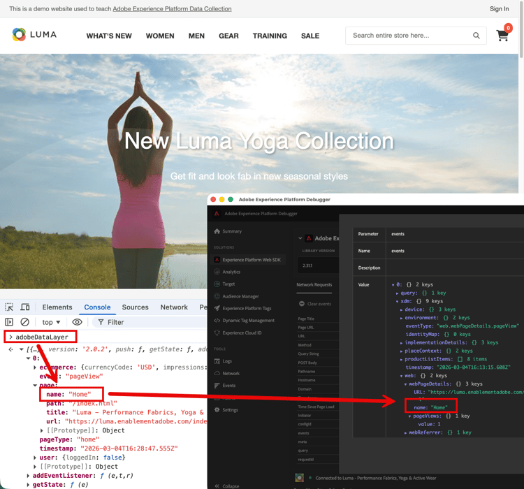Image resolution: width=524 pixels, height=489 pixels.
Task: Expand the device node in Debugger value
Action: (x=401, y=310)
